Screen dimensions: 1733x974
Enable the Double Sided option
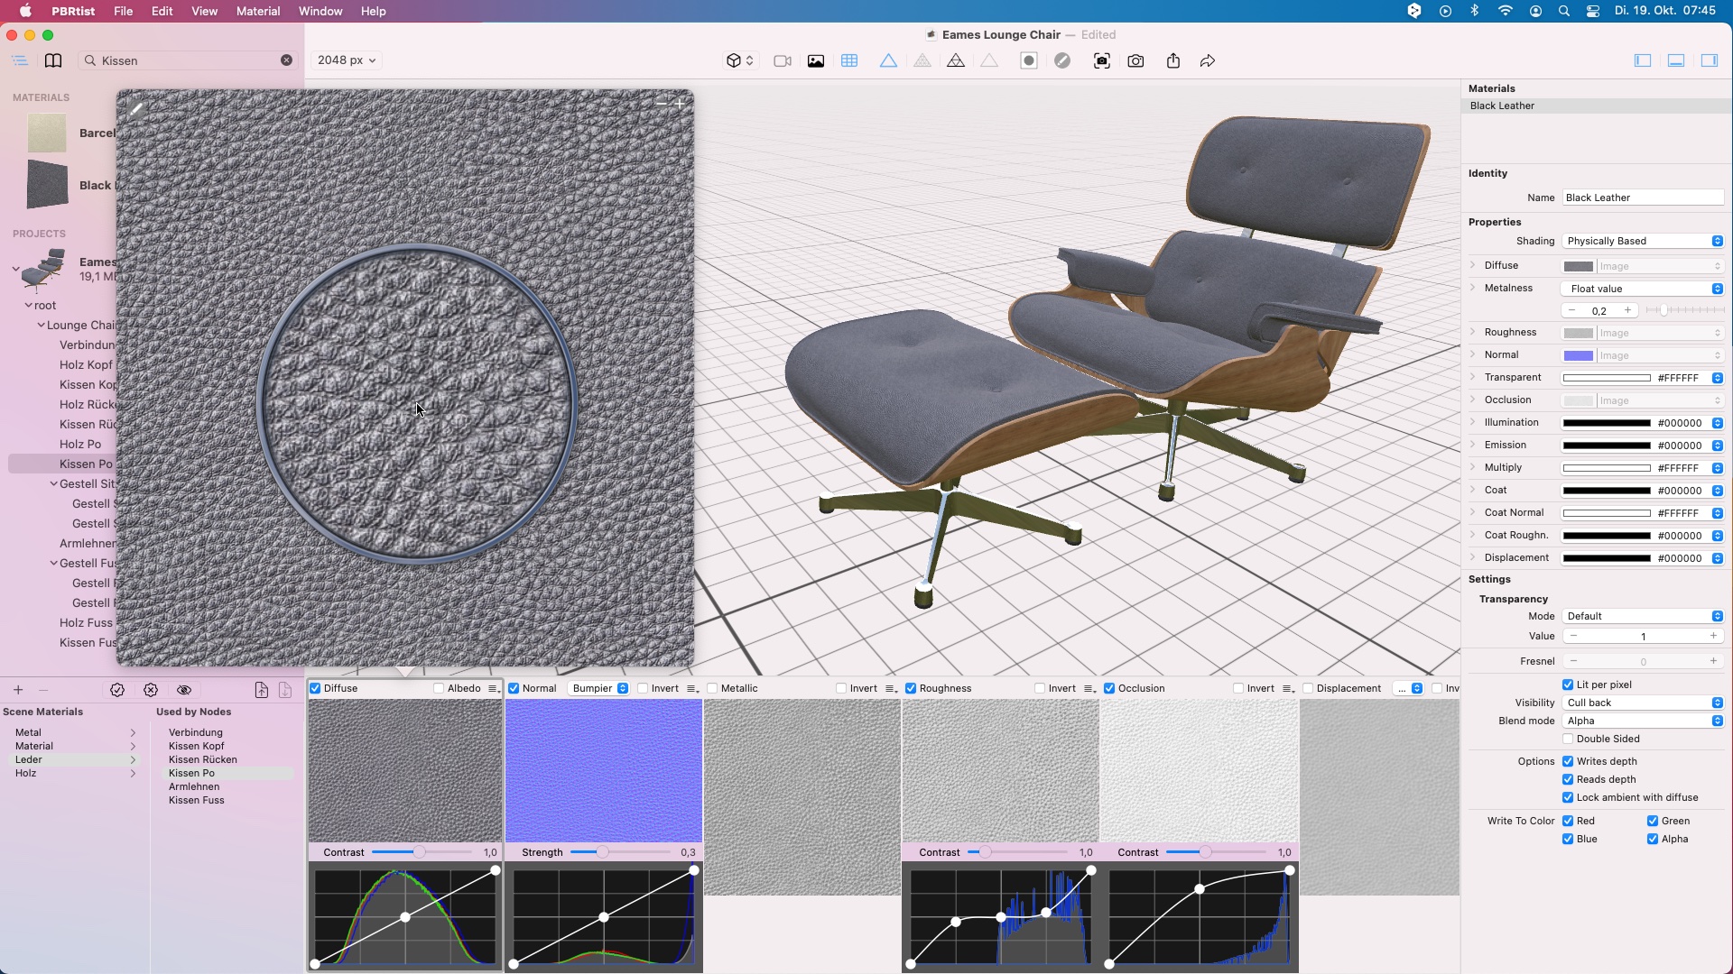[1568, 739]
